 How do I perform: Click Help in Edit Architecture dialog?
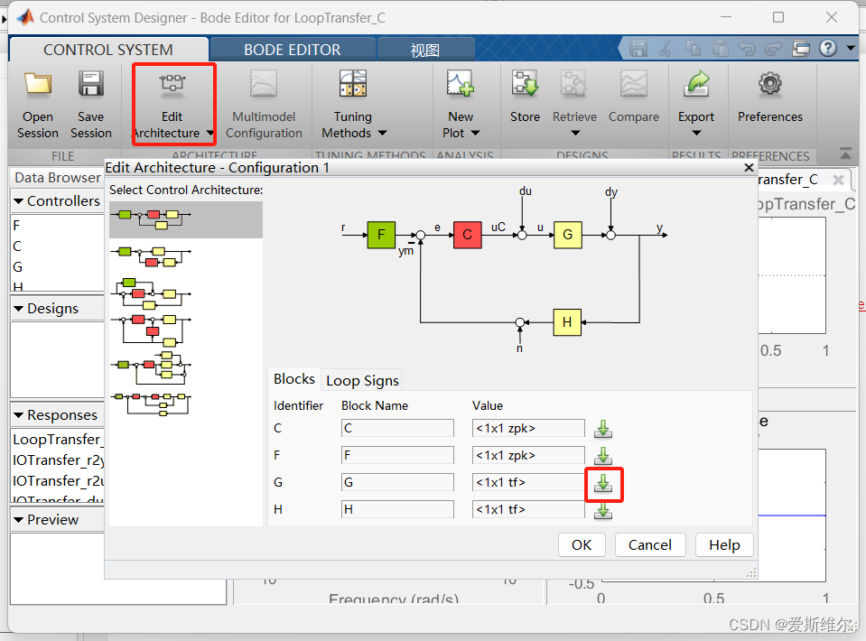click(724, 545)
